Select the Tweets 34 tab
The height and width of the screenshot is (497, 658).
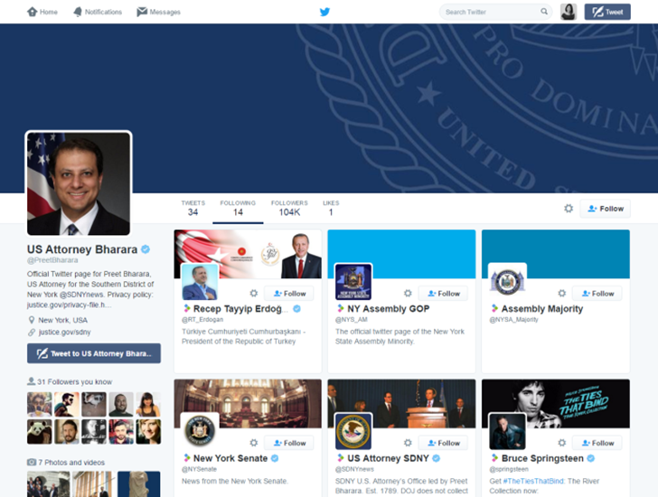pyautogui.click(x=193, y=208)
